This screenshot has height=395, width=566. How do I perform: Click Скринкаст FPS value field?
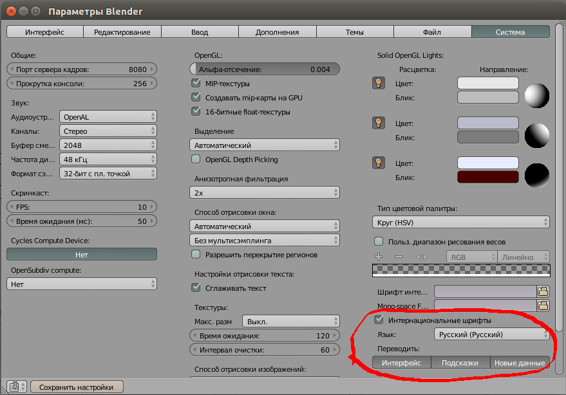[82, 207]
